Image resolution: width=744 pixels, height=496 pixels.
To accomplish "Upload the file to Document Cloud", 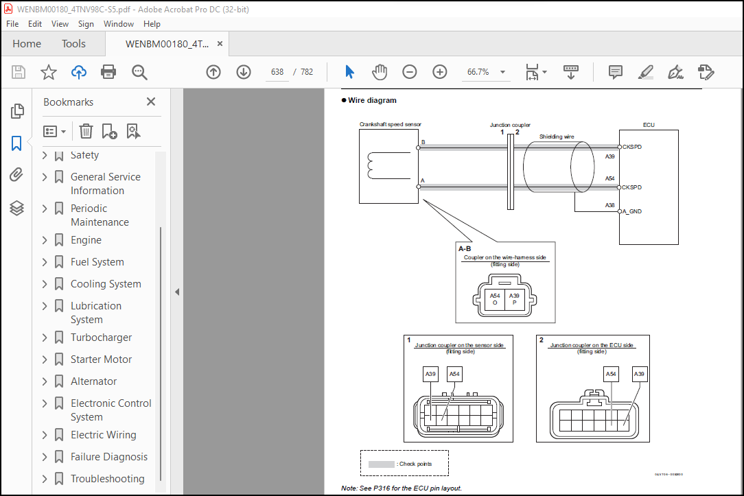I will 79,72.
